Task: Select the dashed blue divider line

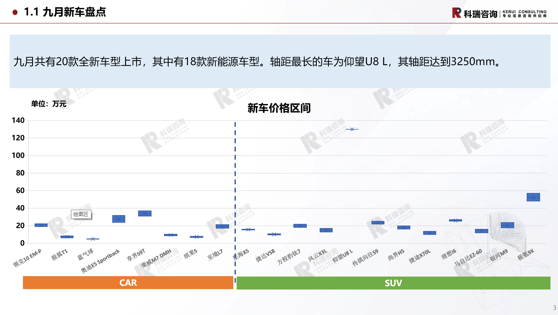Action: [x=235, y=188]
